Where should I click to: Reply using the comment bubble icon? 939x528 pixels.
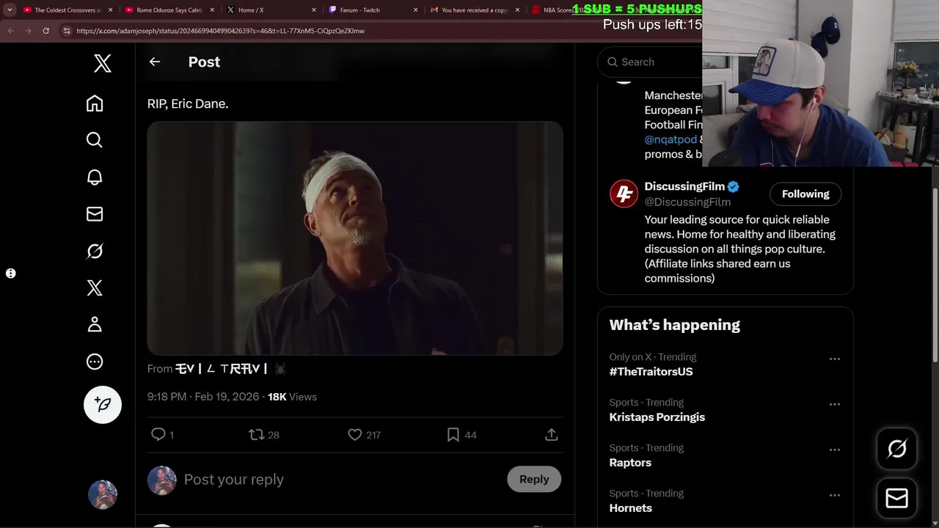[158, 435]
